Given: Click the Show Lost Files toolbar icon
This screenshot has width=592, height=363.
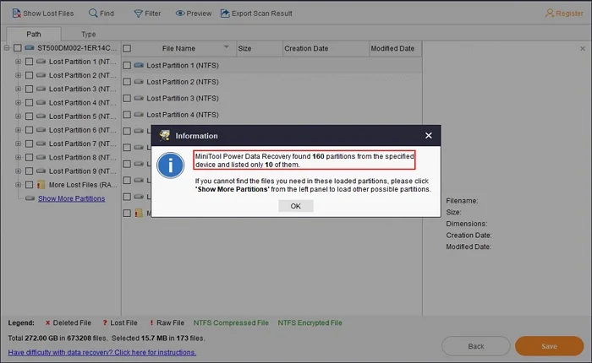Looking at the screenshot, I should [x=15, y=14].
